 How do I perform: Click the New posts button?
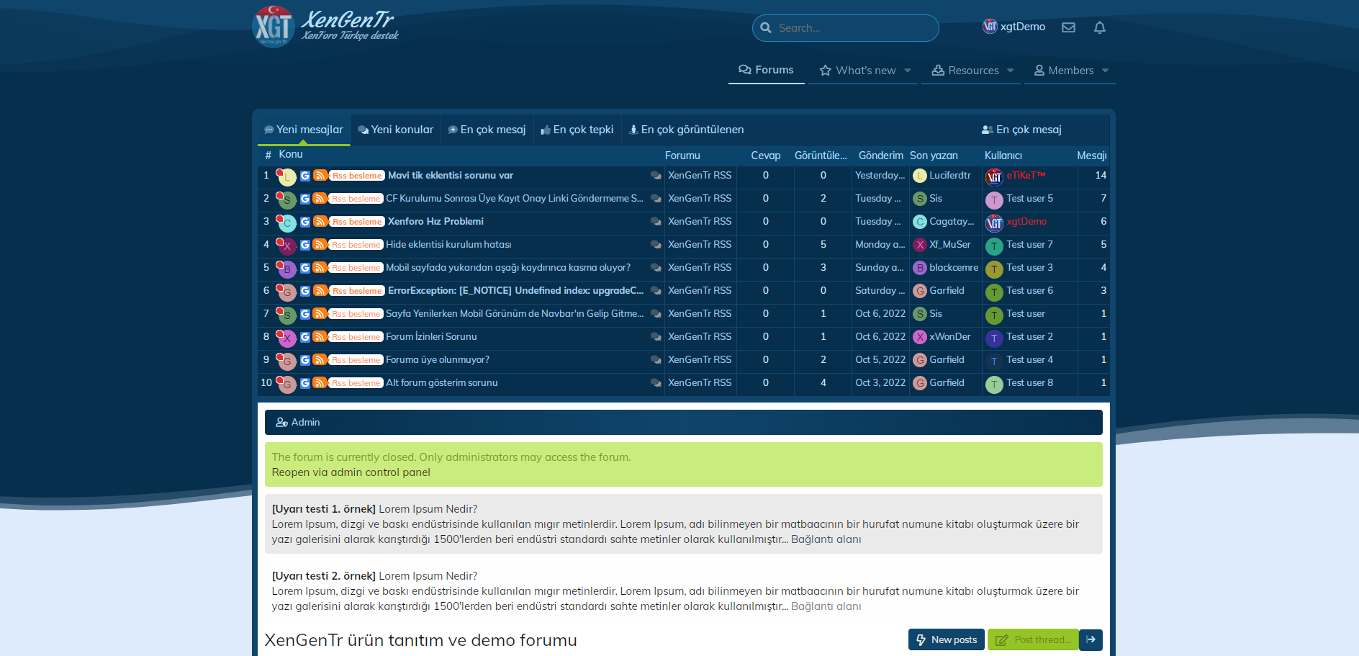(x=947, y=639)
